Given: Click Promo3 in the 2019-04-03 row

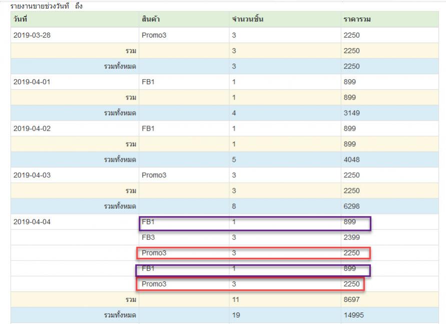Looking at the screenshot, I should click(x=154, y=175).
